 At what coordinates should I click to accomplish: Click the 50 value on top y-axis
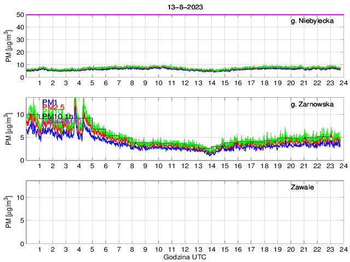pos(20,15)
